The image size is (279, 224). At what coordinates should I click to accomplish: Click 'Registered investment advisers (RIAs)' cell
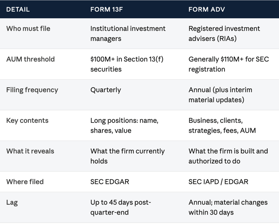224,33
